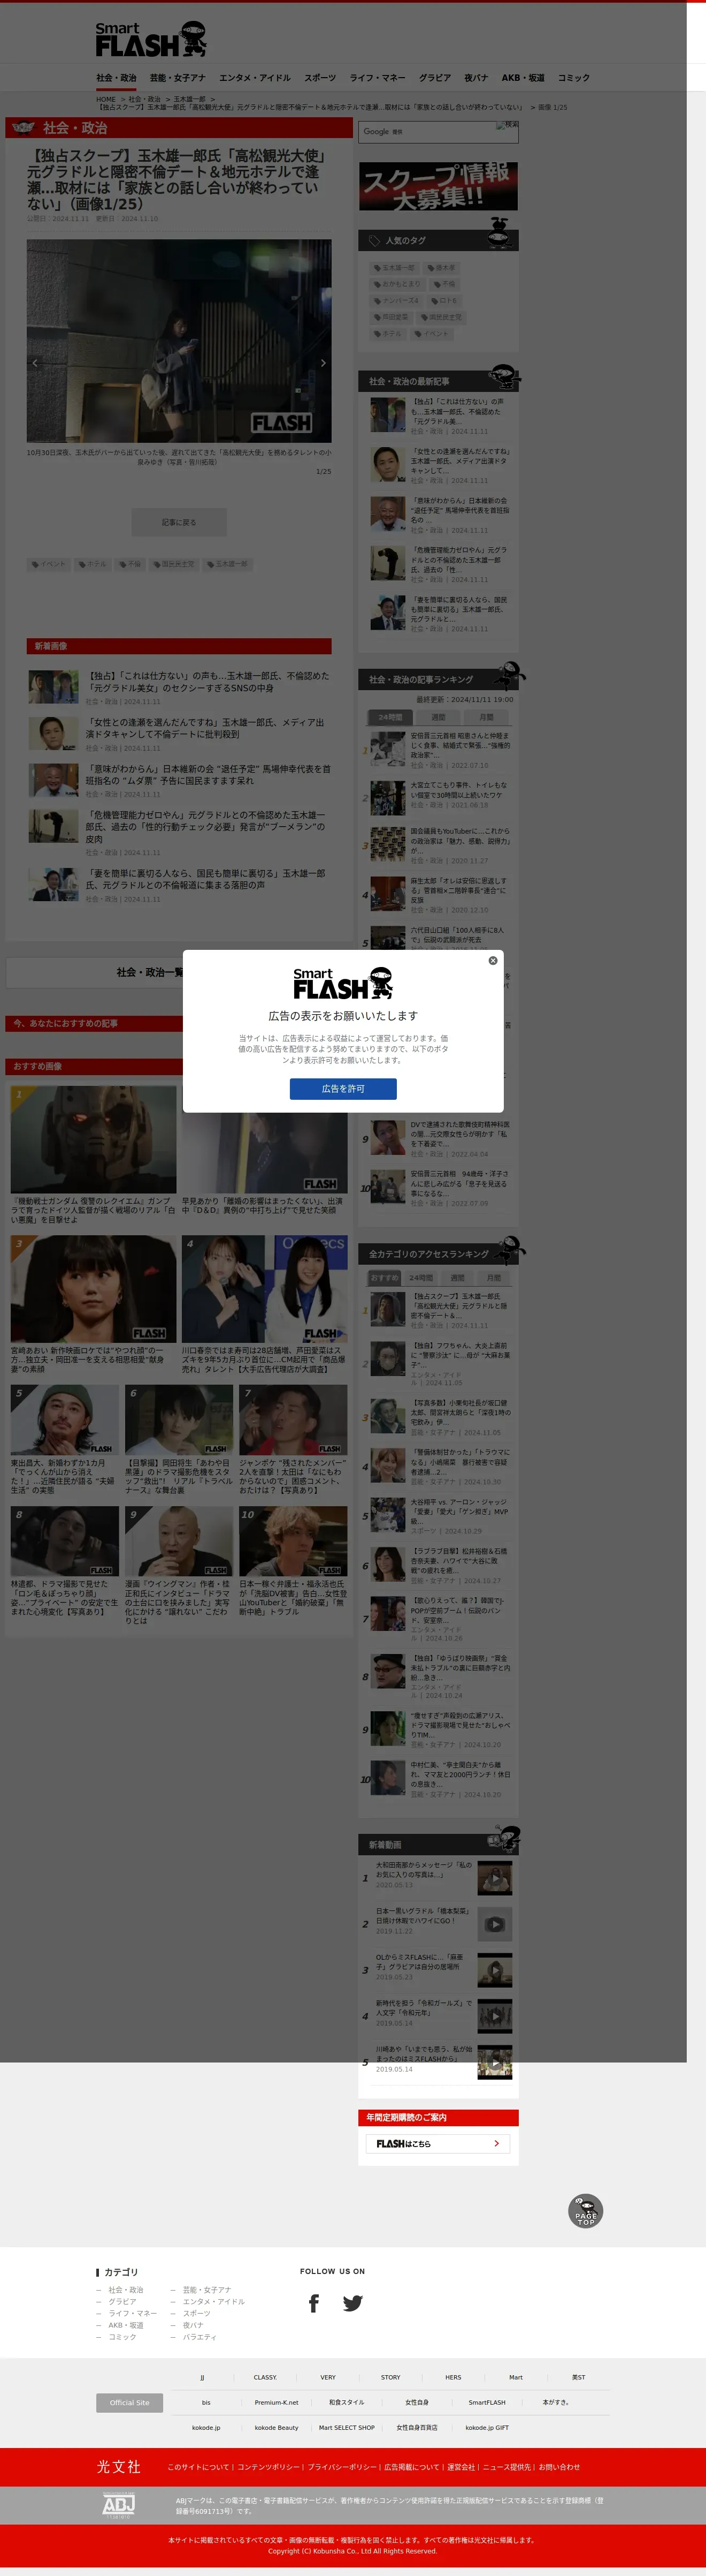Click the Google search input field

[x=428, y=131]
